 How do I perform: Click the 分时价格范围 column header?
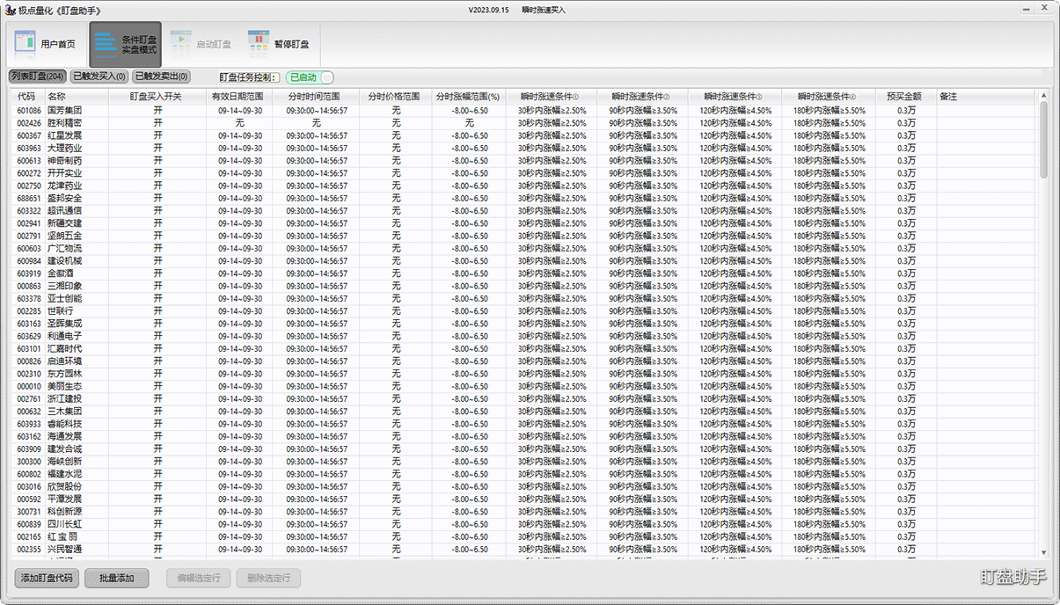point(396,97)
